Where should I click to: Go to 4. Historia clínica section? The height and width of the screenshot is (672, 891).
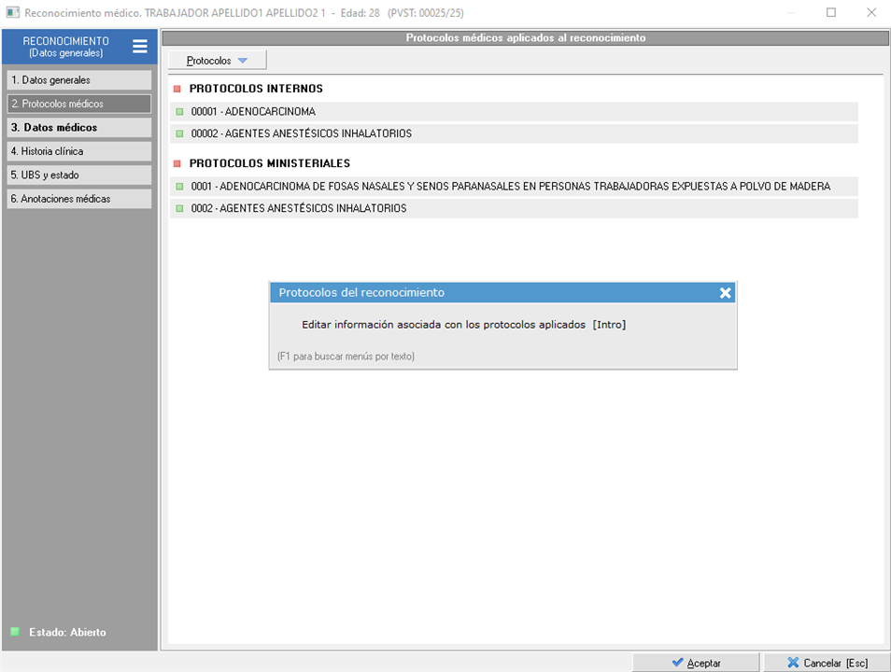click(x=78, y=151)
